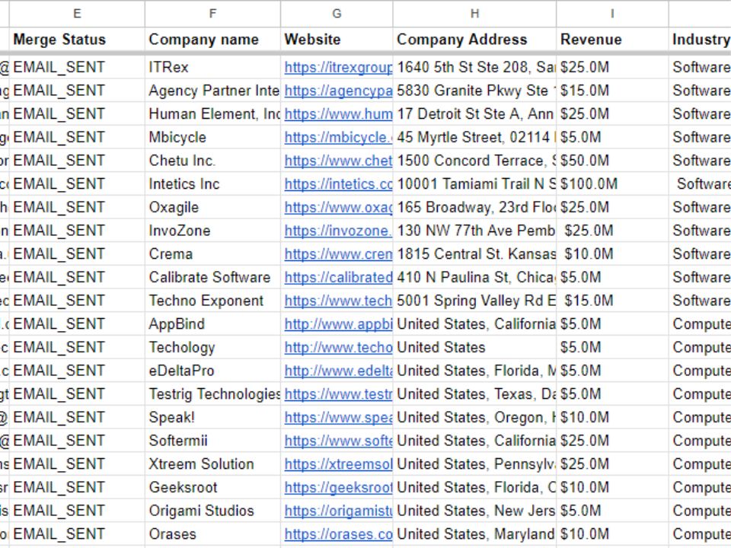Select the $50.0M revenue cell
The height and width of the screenshot is (548, 731).
tap(612, 161)
